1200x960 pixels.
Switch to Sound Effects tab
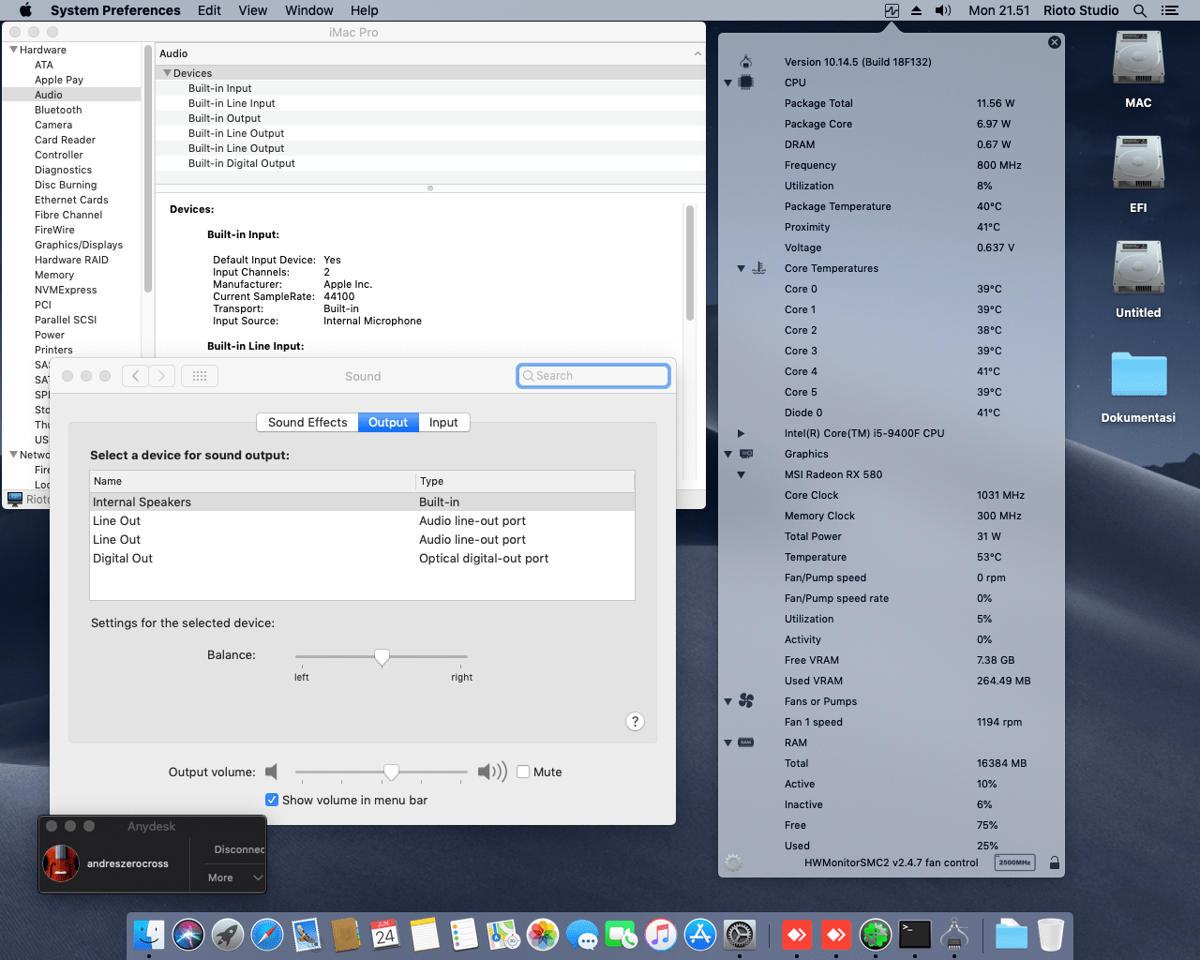click(307, 423)
